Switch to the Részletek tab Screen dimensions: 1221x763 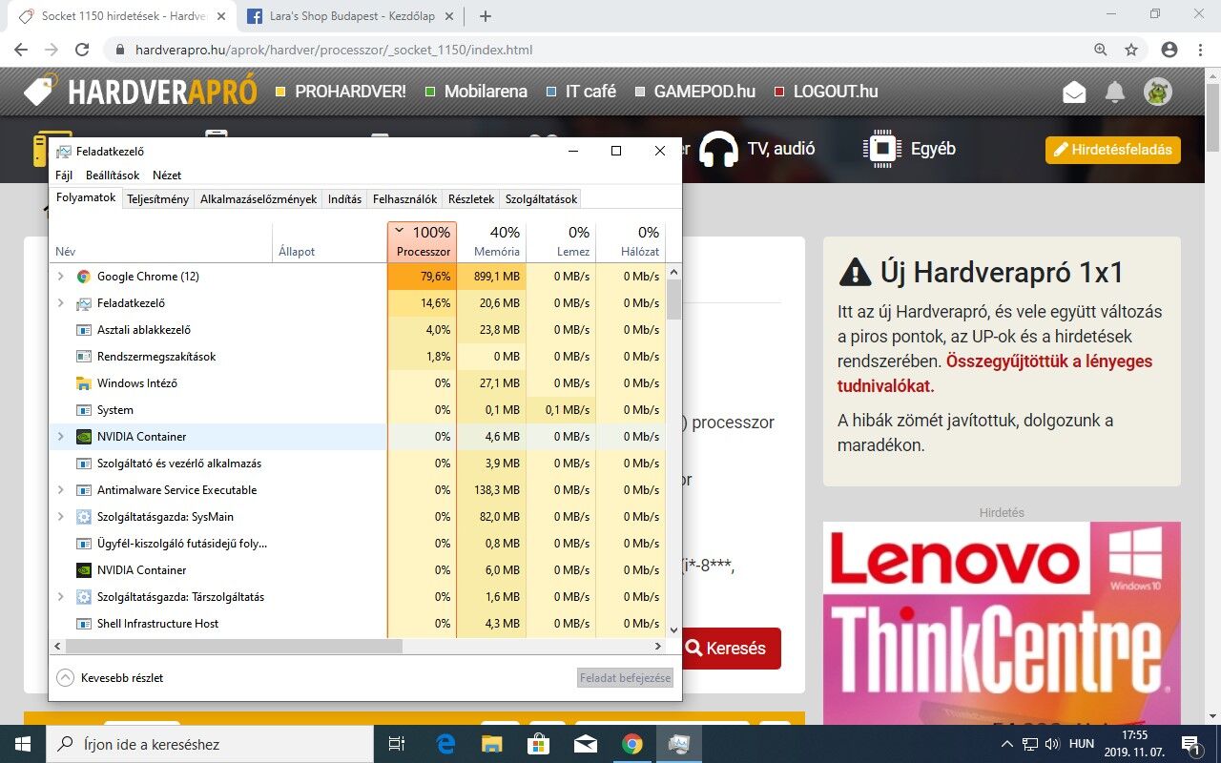click(471, 199)
